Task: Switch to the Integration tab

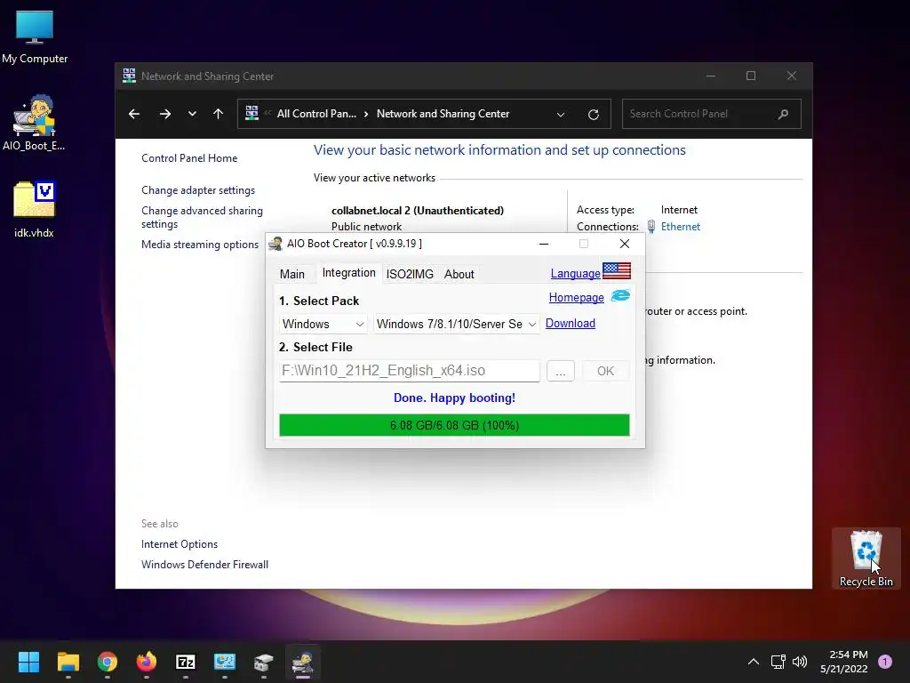Action: coord(348,273)
